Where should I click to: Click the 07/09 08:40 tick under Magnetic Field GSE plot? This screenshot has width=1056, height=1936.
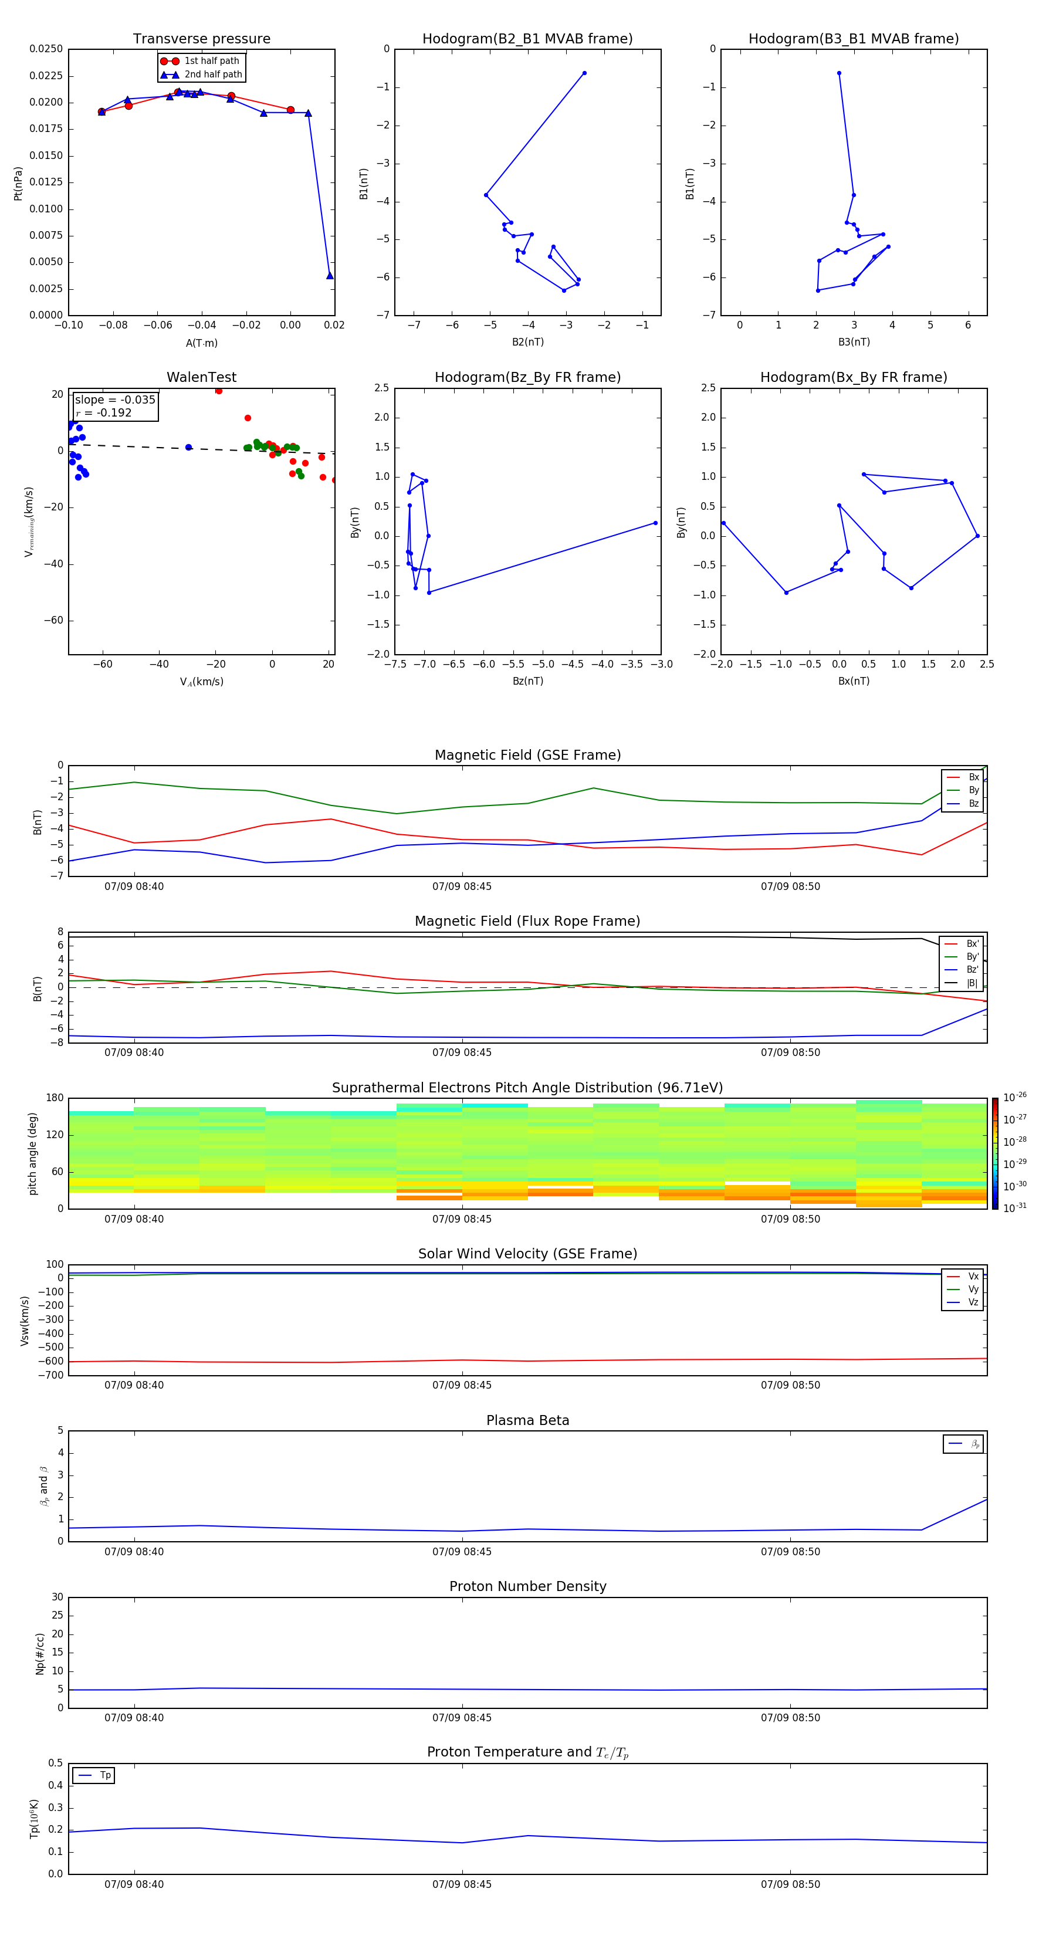click(x=134, y=887)
